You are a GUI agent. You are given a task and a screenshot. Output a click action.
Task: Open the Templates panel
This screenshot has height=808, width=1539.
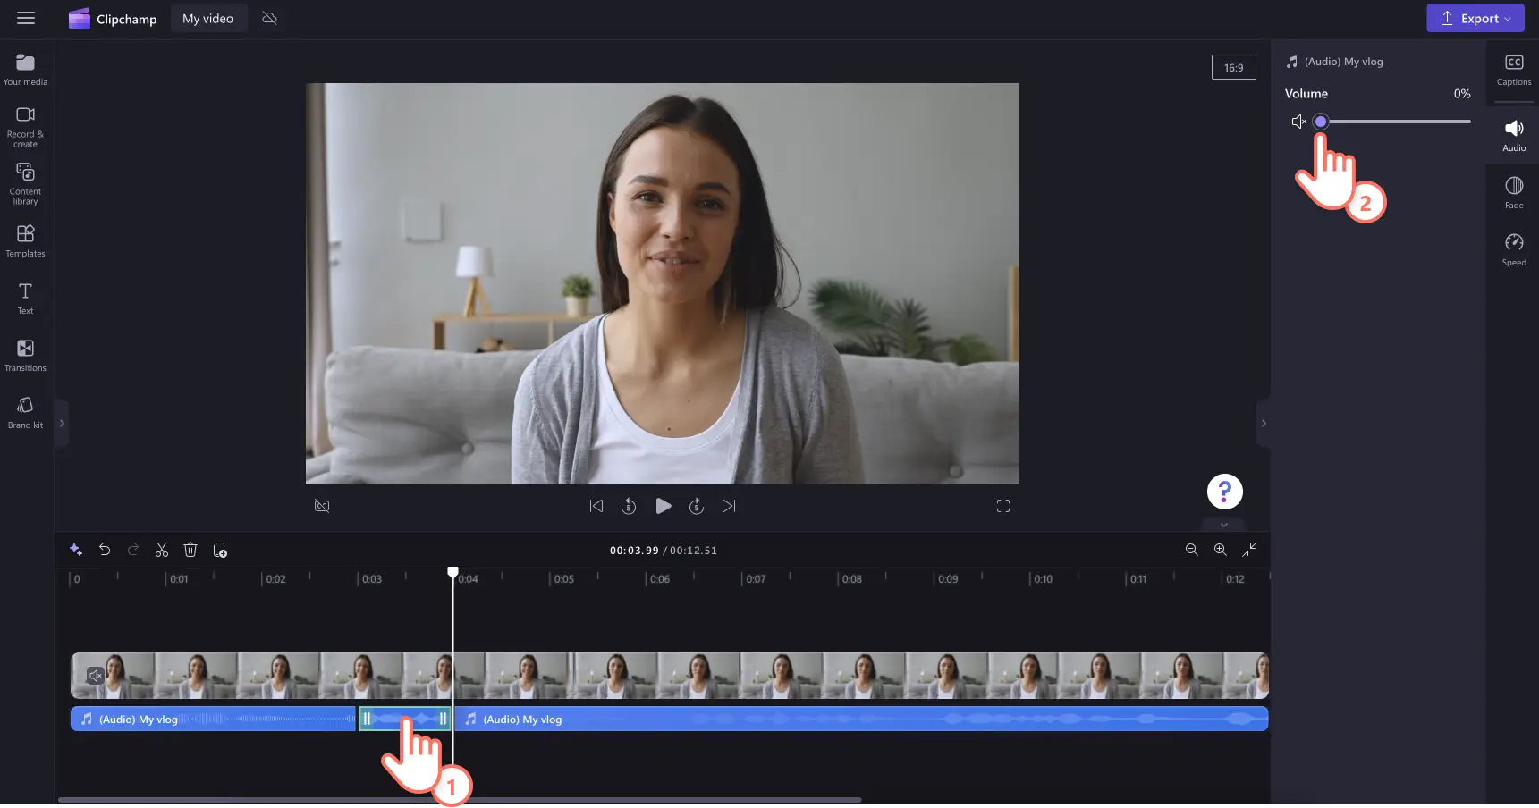(x=25, y=241)
